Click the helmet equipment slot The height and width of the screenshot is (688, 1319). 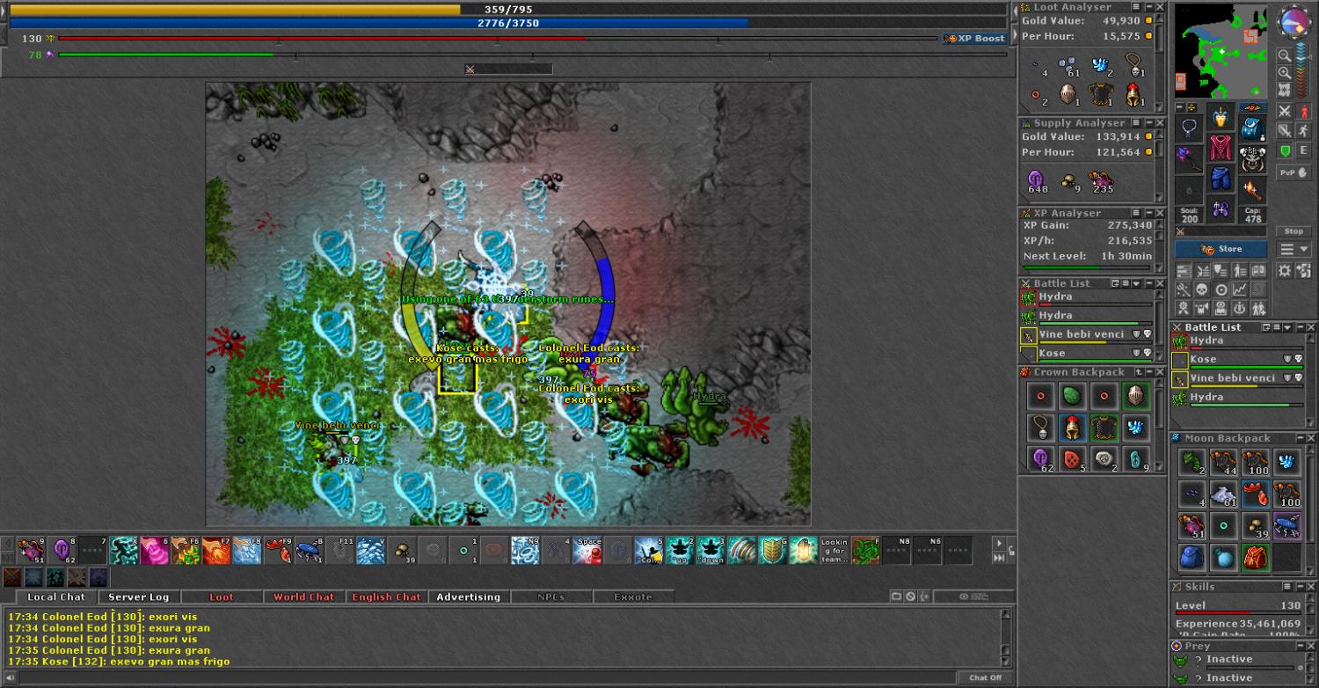coord(1221,117)
